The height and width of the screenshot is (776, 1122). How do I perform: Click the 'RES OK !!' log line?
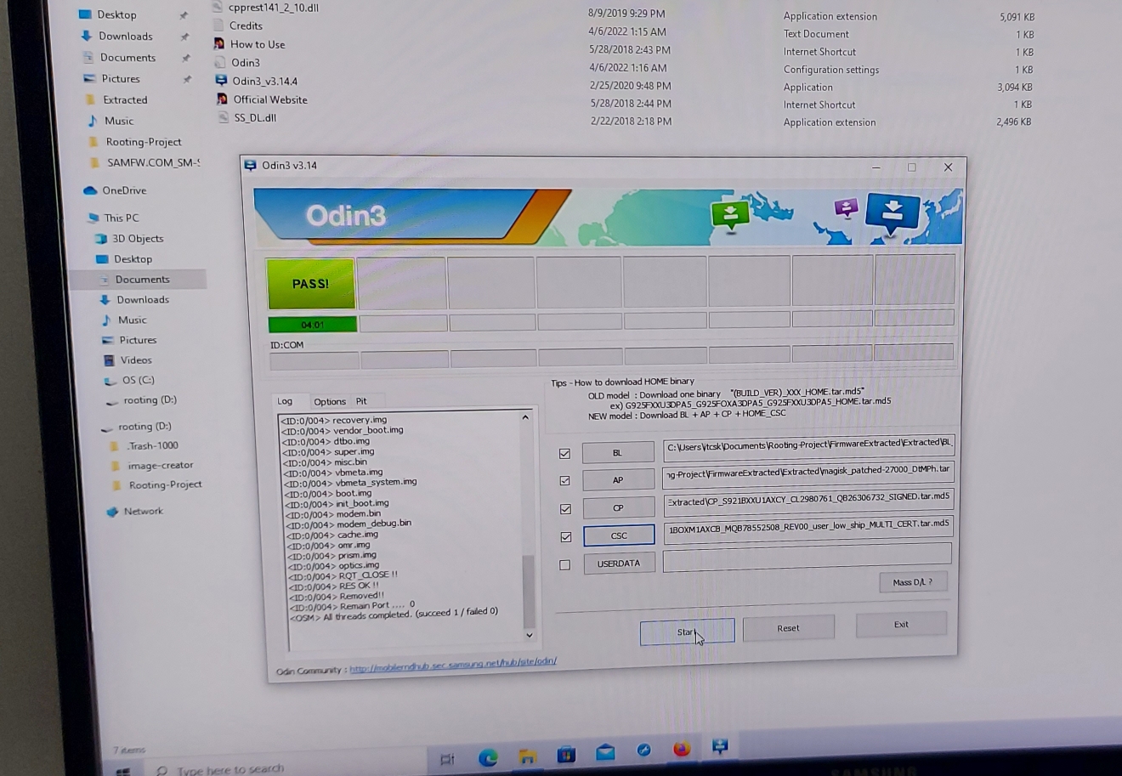pyautogui.click(x=334, y=586)
